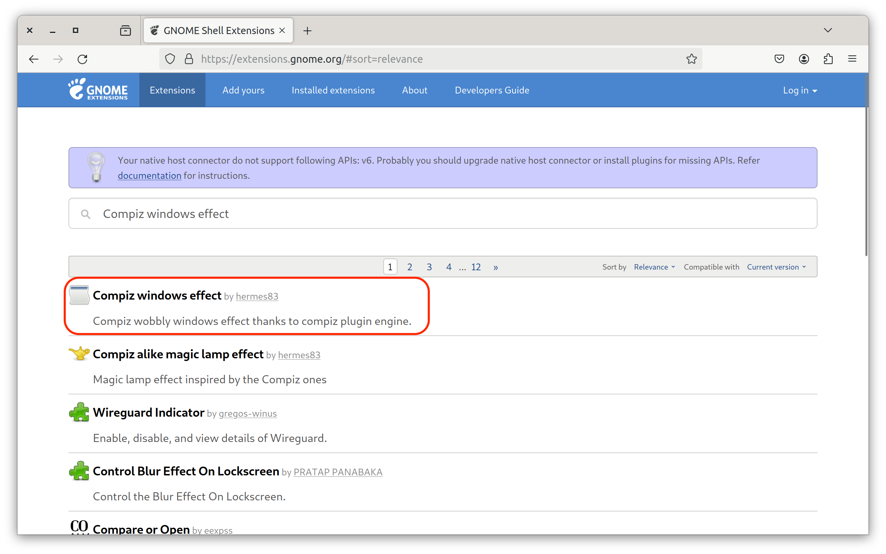Reload the current page
This screenshot has width=886, height=554.
pyautogui.click(x=82, y=59)
